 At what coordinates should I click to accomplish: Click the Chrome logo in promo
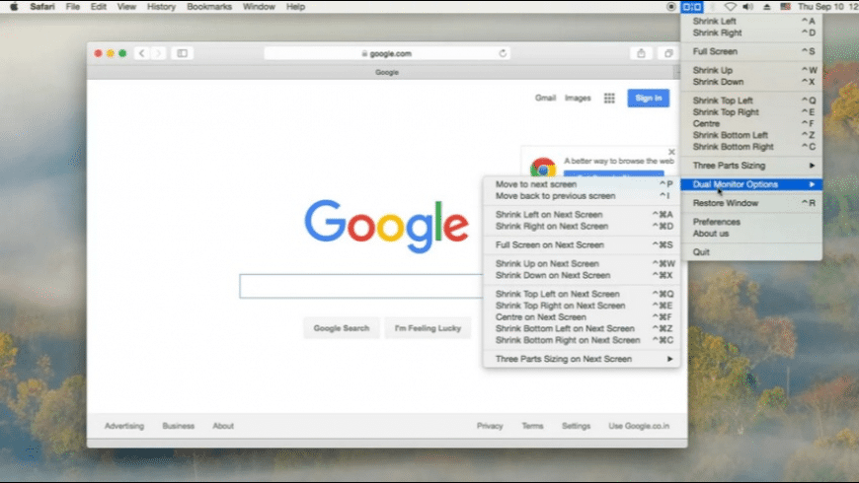click(542, 168)
